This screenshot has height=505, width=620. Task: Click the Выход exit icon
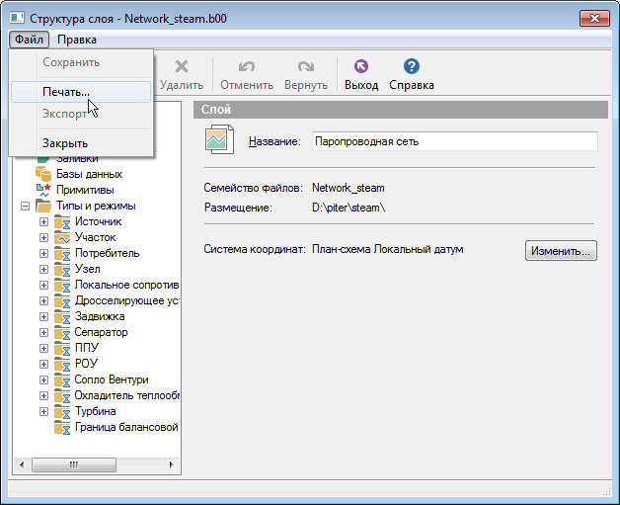pyautogui.click(x=361, y=66)
